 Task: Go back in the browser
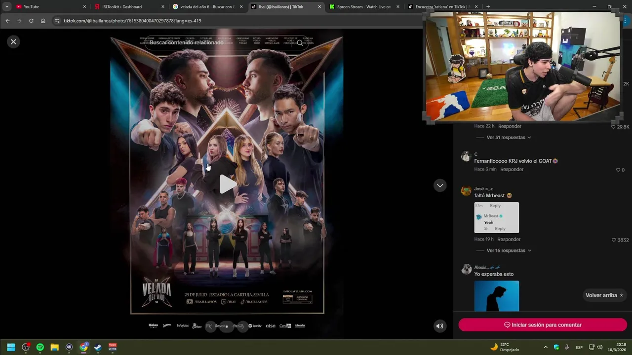[7, 21]
